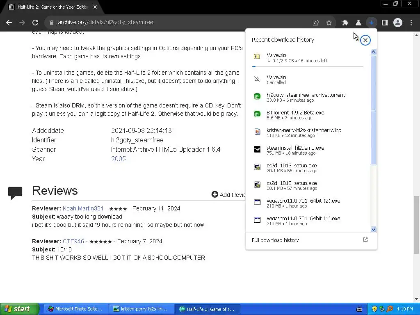
Task: Open the Windows start menu
Action: tap(19, 309)
